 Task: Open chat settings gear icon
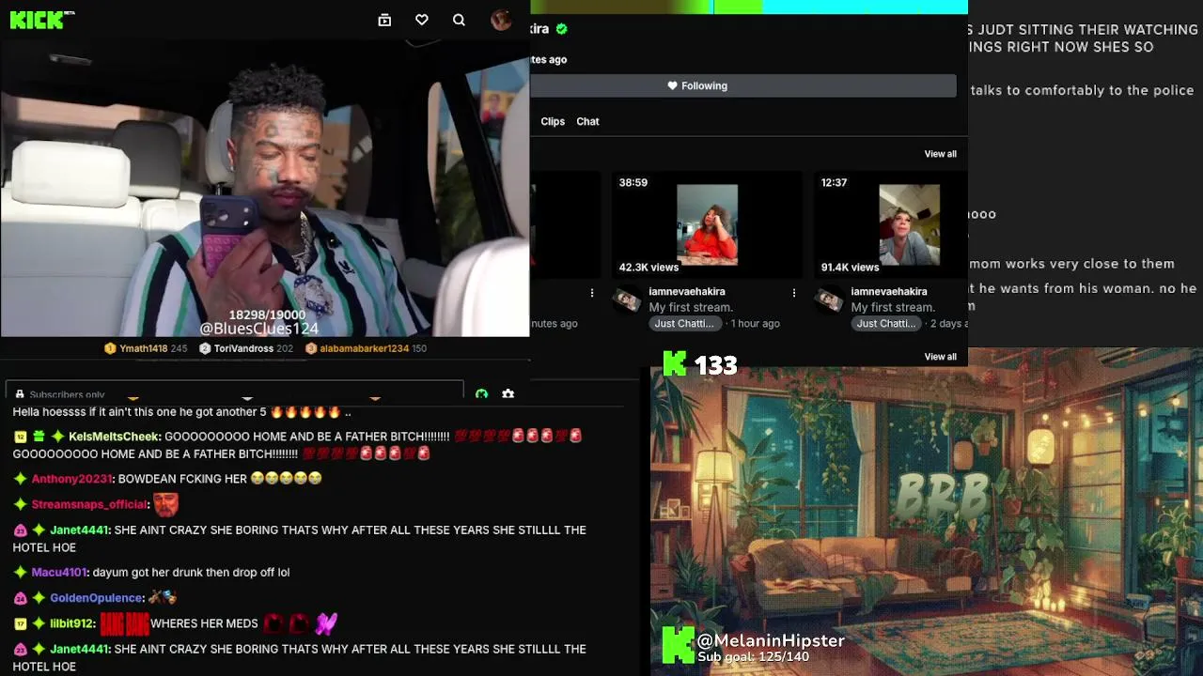tap(508, 394)
